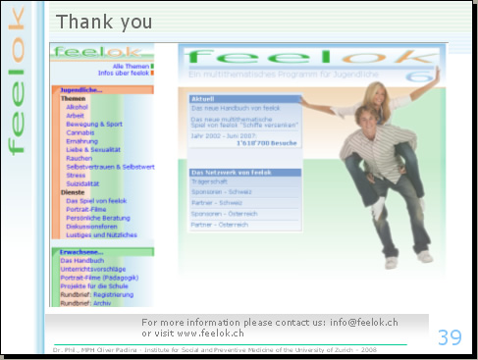This screenshot has width=478, height=360.
Task: Click the Stress topic link
Action: tap(76, 176)
